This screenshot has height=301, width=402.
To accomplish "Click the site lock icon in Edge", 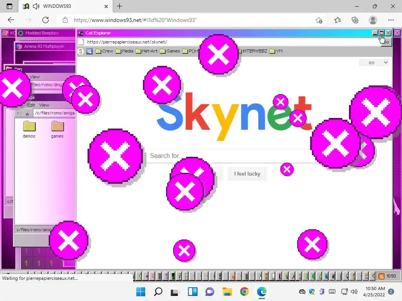I will tap(65, 20).
